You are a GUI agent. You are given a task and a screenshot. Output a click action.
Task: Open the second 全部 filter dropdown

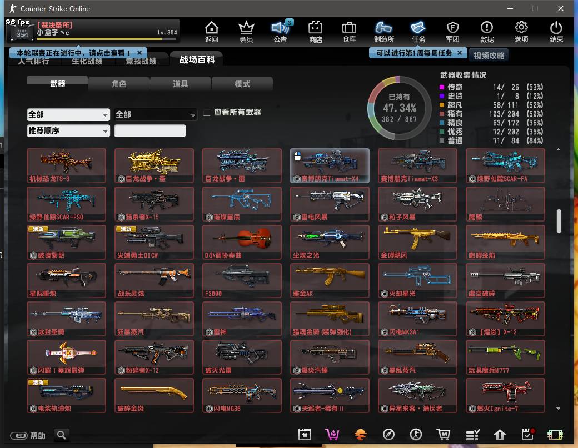[x=155, y=114]
